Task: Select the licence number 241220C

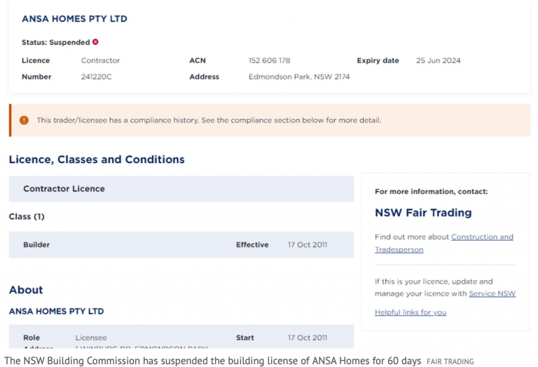Action: coord(96,77)
